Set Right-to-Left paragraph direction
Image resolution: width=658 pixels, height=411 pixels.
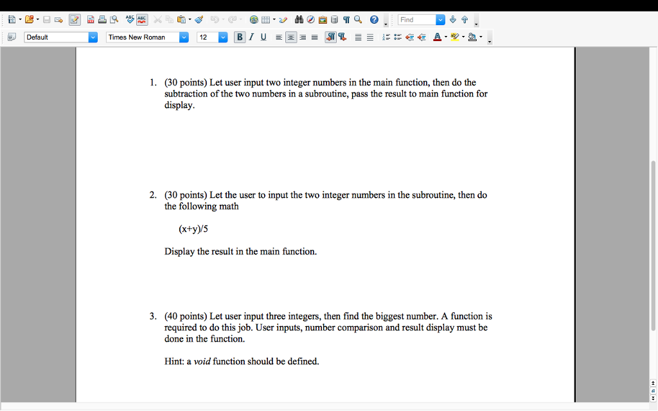342,37
